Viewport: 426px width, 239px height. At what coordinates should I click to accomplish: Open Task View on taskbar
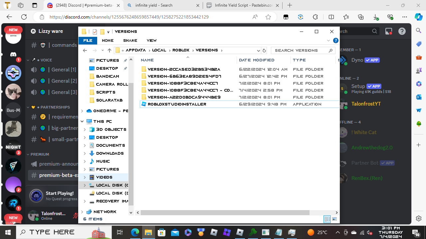click(120, 232)
